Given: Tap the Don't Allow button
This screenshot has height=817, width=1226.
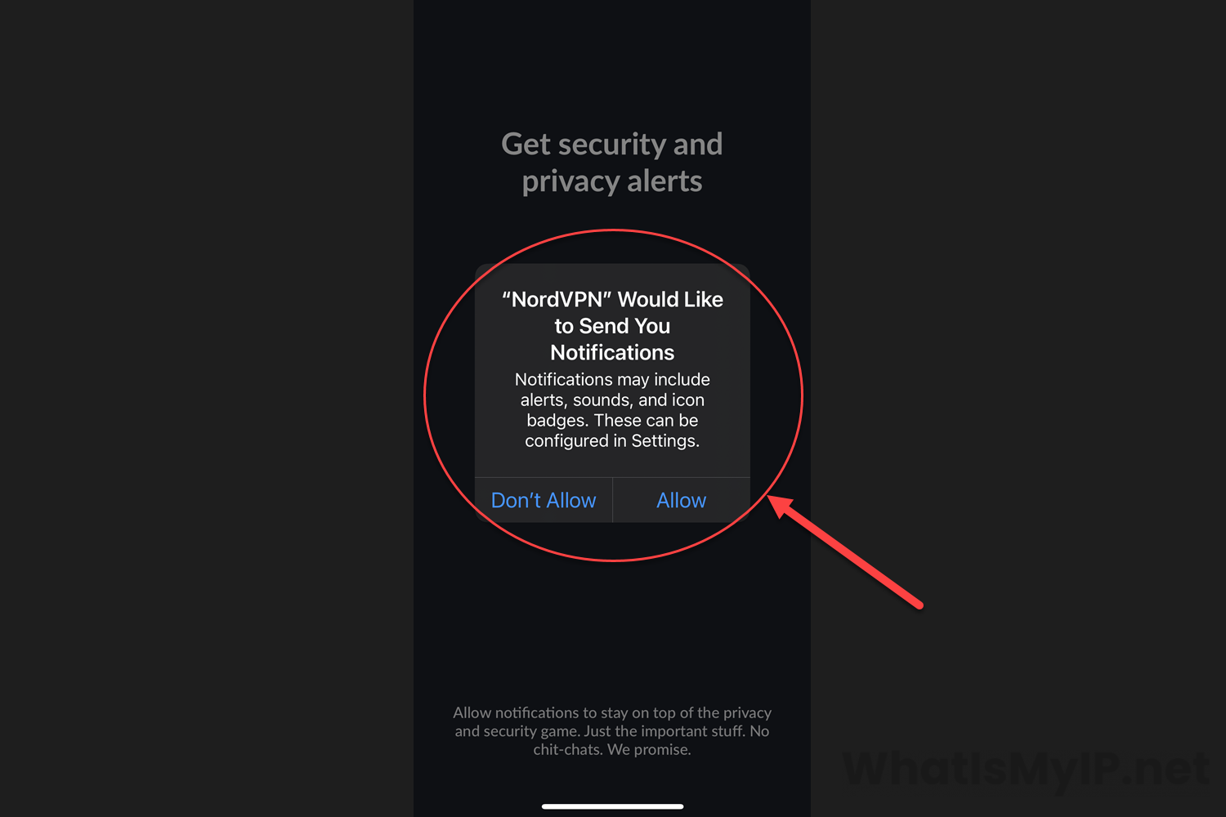Looking at the screenshot, I should (544, 500).
